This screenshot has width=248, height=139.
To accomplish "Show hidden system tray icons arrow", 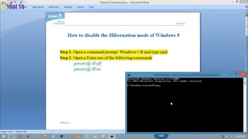I will pyautogui.click(x=218, y=136).
